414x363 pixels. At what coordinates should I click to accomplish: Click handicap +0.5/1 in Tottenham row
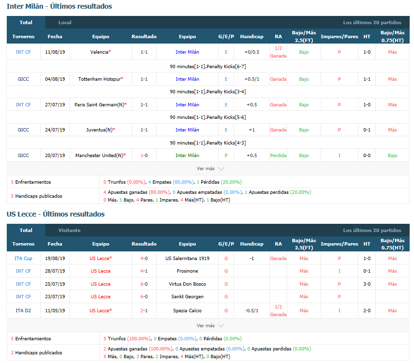(251, 79)
